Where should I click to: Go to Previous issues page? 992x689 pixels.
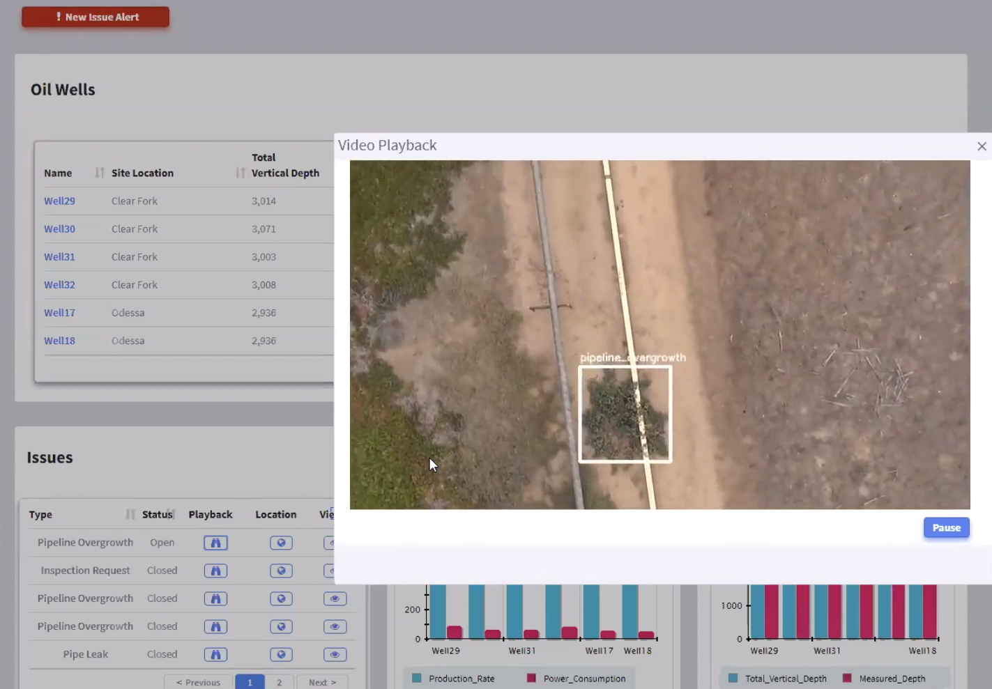[x=198, y=682]
